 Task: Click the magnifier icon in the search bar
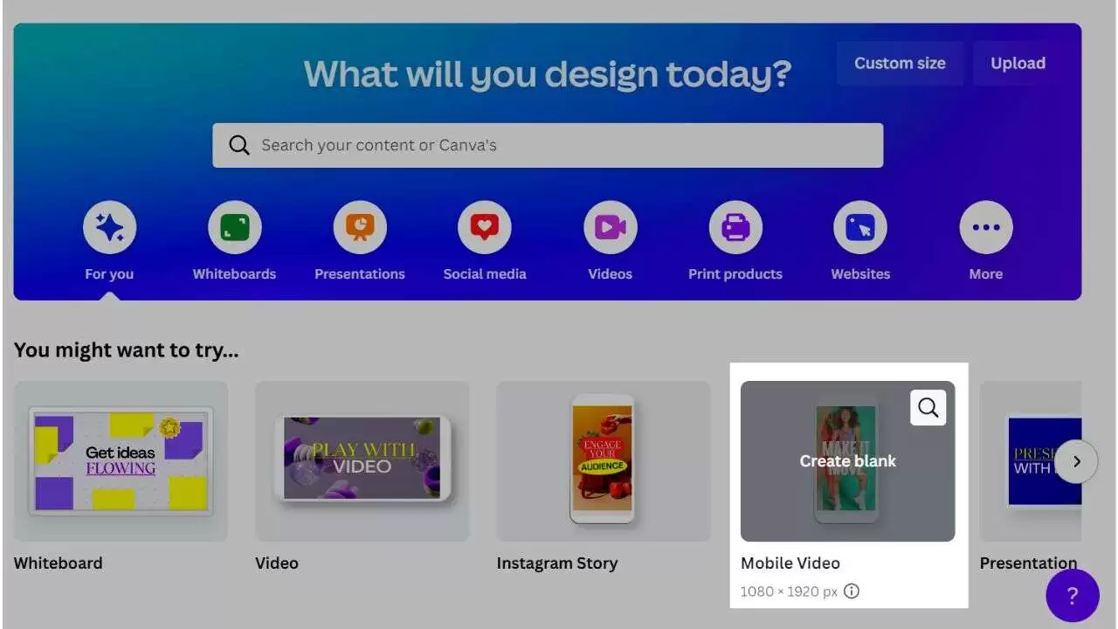pyautogui.click(x=239, y=145)
